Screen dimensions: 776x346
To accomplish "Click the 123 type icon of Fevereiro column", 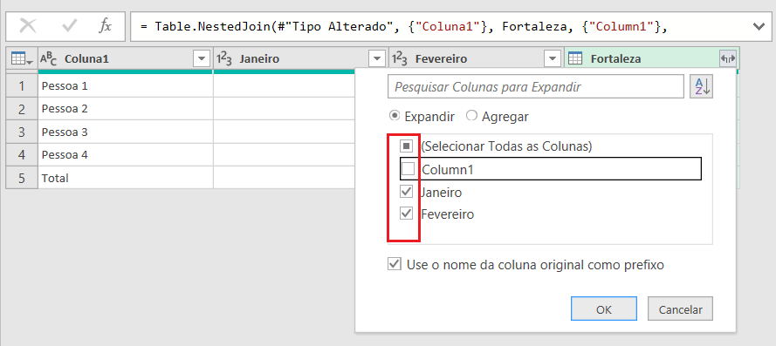I will coord(400,59).
